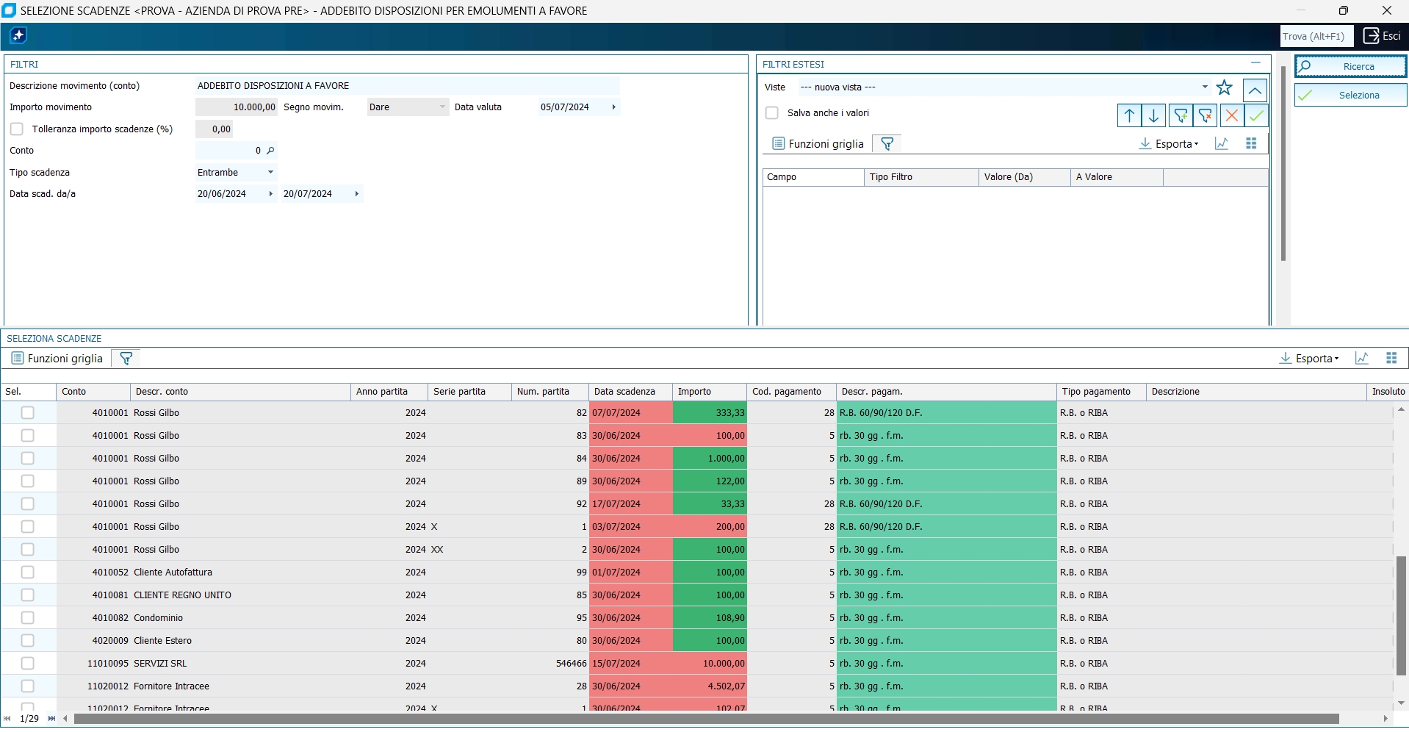
Task: Click the Importo movimento input field
Action: (x=237, y=107)
